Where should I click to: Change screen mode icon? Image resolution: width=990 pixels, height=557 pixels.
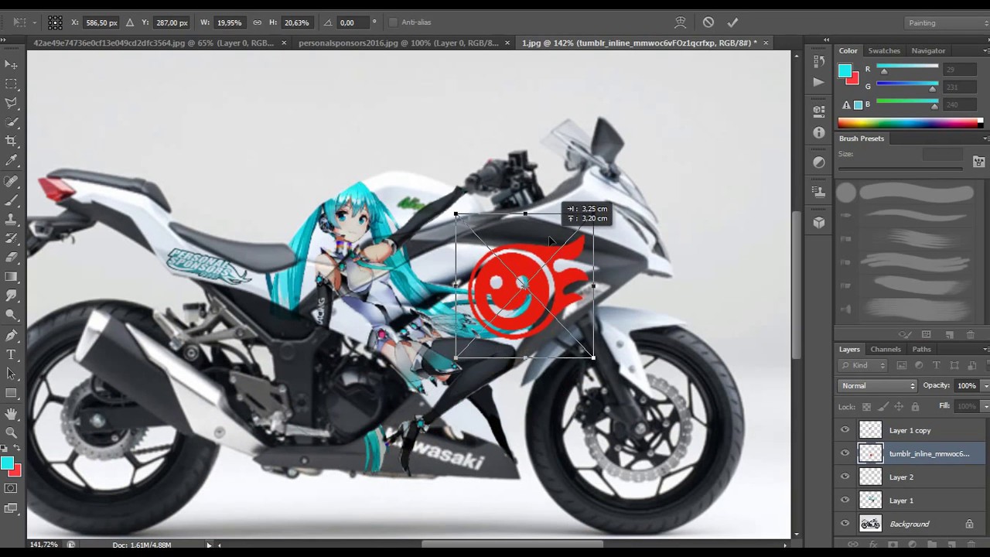pos(11,508)
